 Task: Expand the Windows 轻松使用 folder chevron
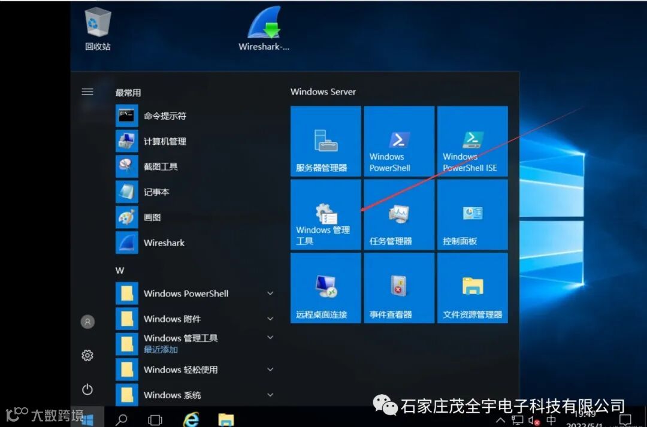(270, 370)
